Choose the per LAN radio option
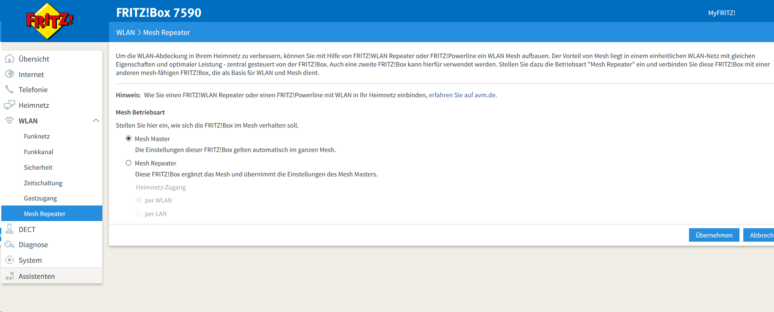The width and height of the screenshot is (774, 312). [138, 213]
